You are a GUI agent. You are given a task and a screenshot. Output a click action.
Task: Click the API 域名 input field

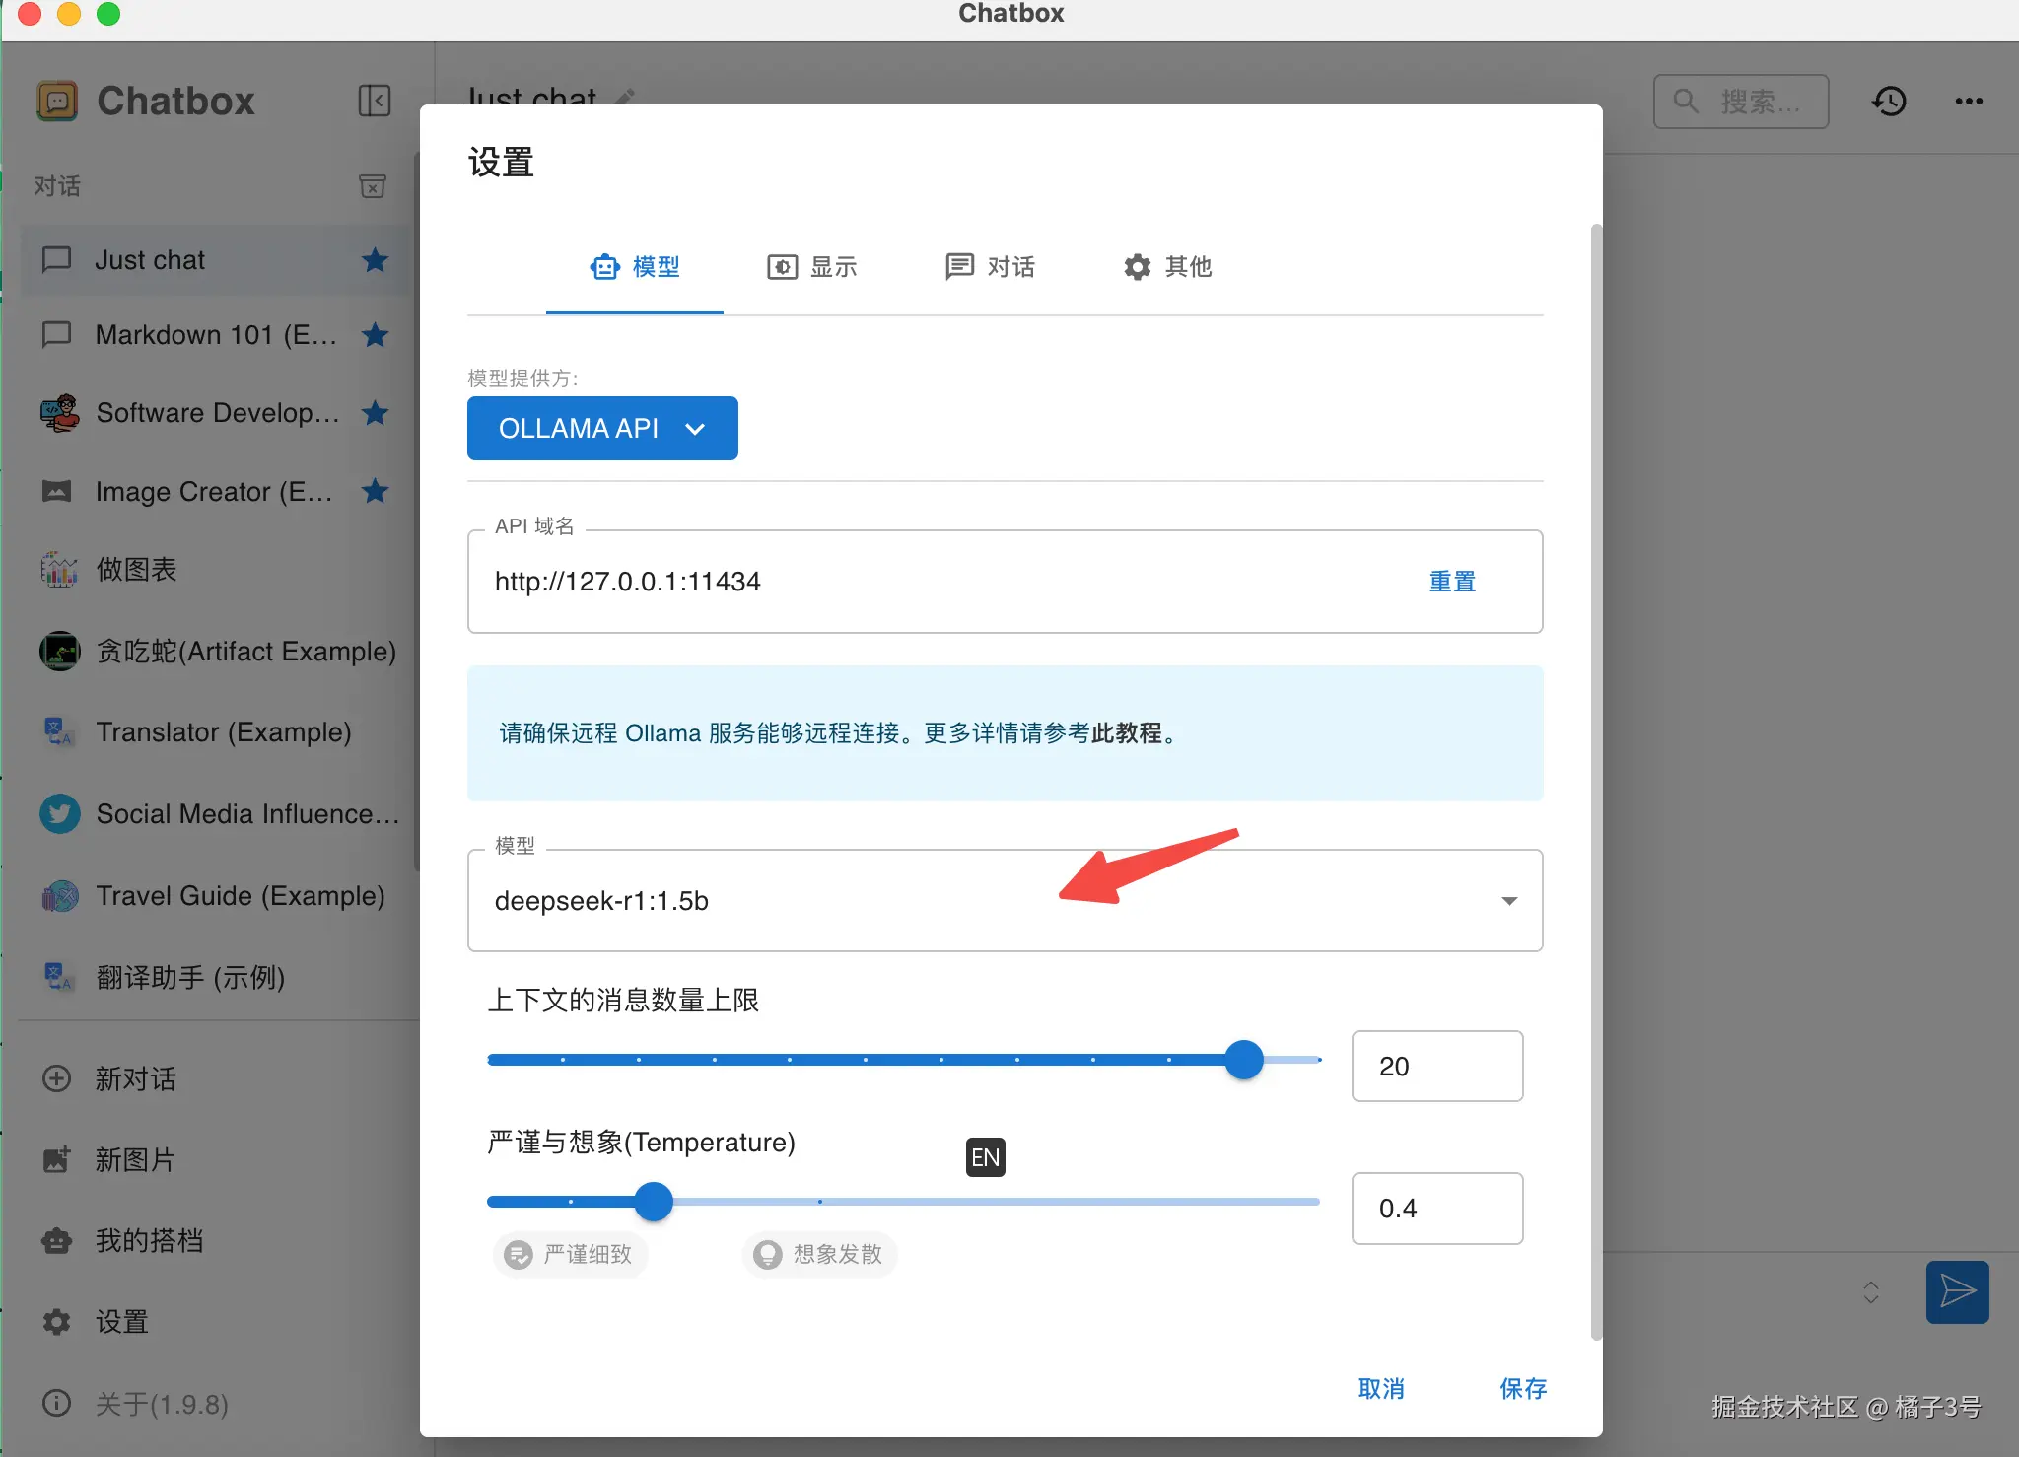click(1005, 582)
